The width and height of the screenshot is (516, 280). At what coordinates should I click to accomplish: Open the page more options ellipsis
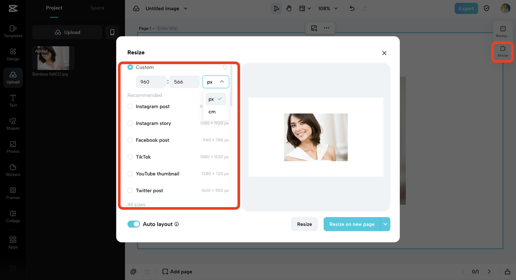click(x=327, y=28)
